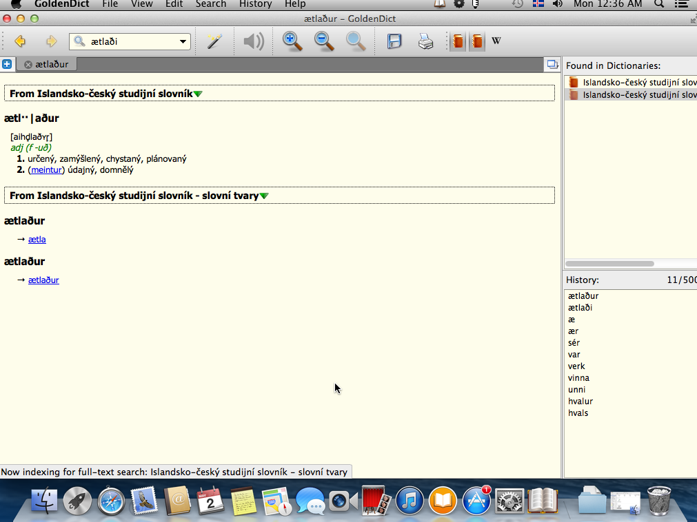The height and width of the screenshot is (522, 697).
Task: Save article with the floppy disk icon
Action: [394, 41]
